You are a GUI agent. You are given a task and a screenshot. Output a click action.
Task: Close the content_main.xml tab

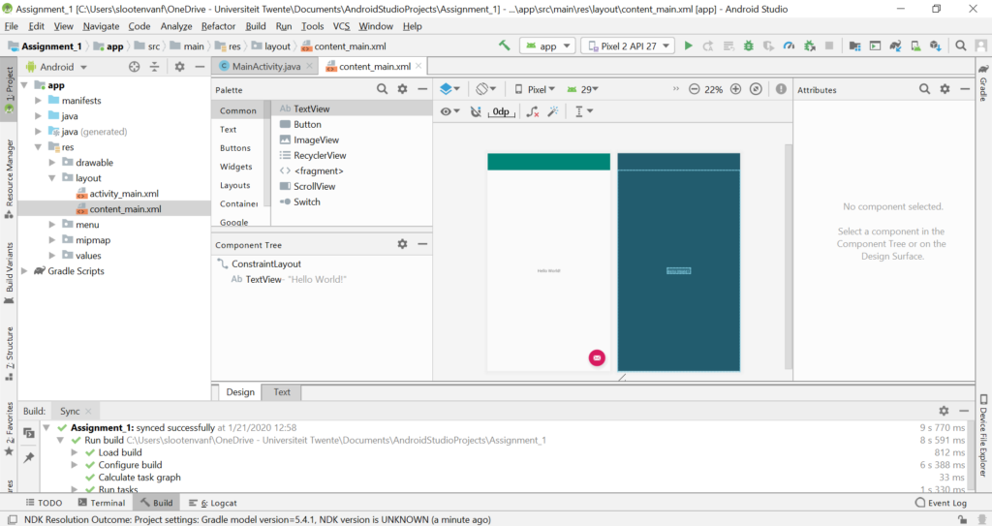click(x=418, y=66)
